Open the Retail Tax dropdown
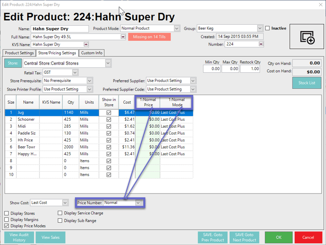 coord(74,73)
